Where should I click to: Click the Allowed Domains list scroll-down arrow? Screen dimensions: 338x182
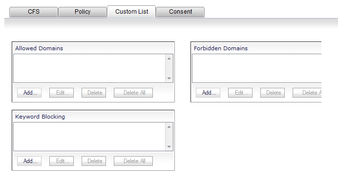click(x=169, y=79)
